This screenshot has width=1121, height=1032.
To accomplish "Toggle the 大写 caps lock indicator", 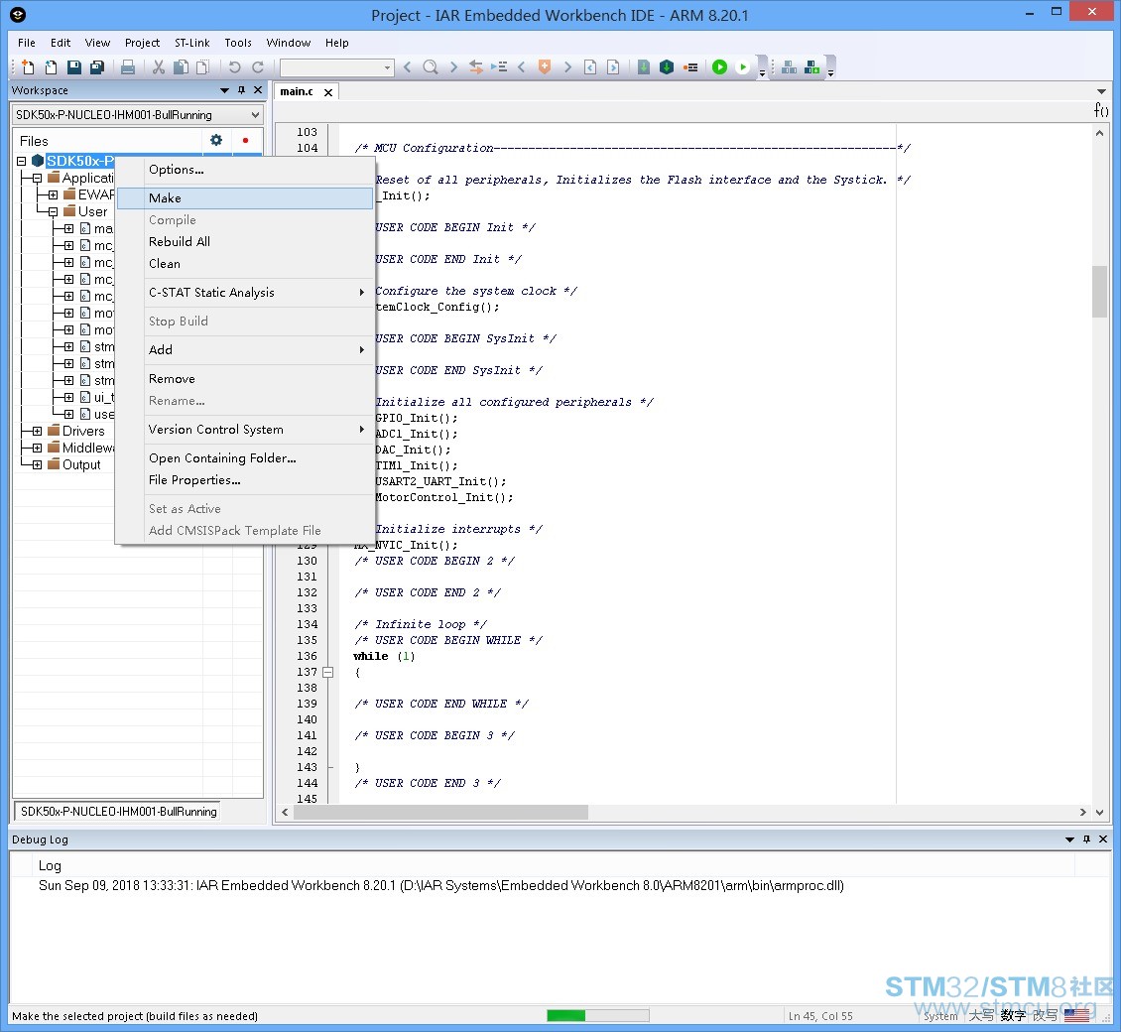I will [x=981, y=1015].
